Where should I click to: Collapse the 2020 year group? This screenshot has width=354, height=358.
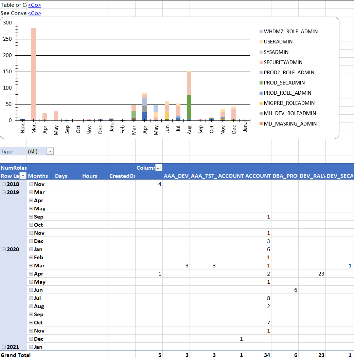point(4,249)
